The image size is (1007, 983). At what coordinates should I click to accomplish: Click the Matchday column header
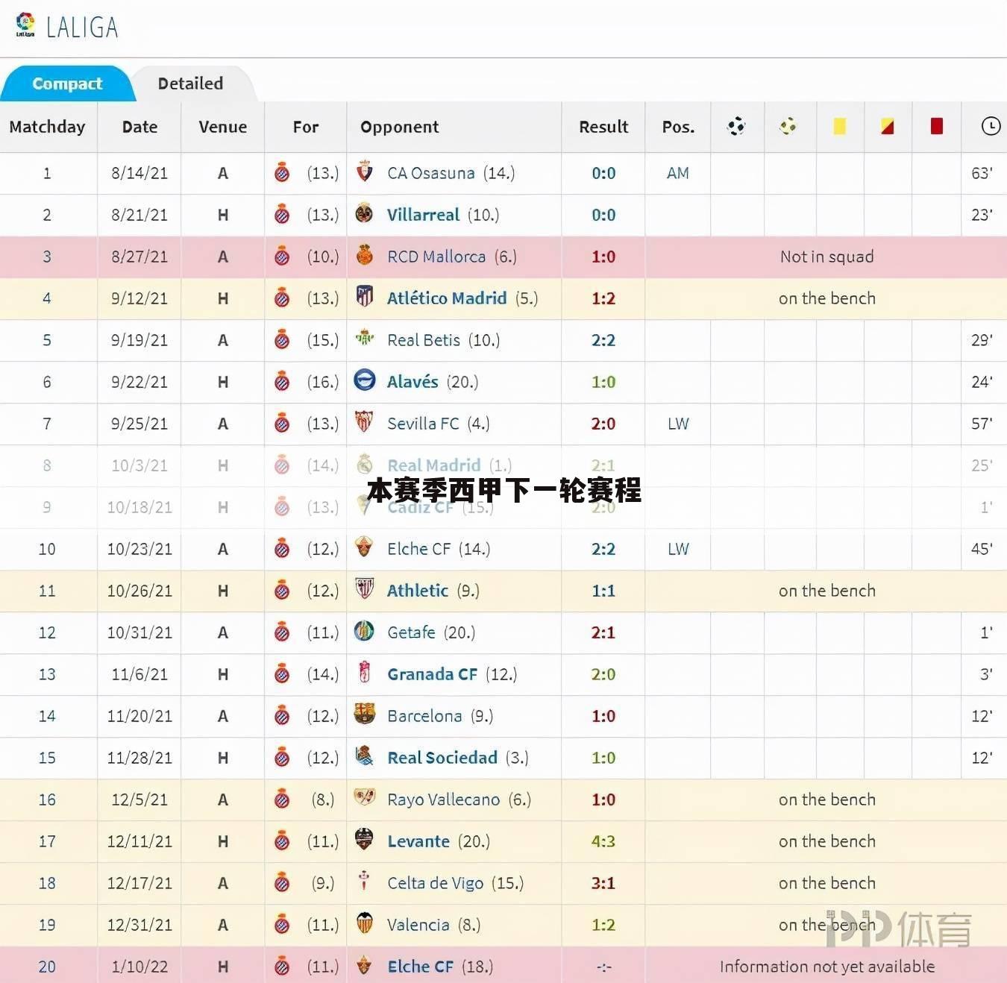click(47, 127)
